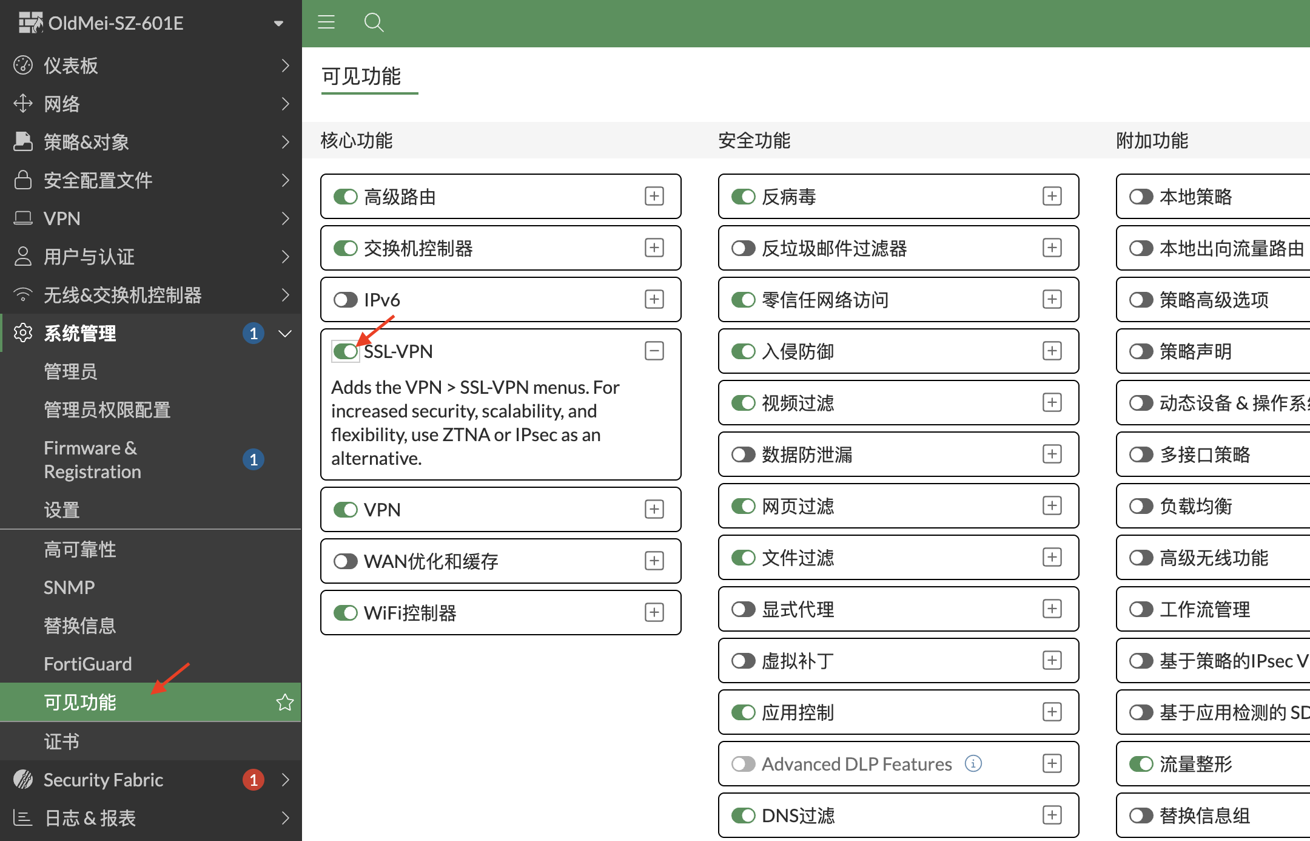This screenshot has width=1310, height=841.
Task: Click the info icon beside Advanced DLP Features
Action: [973, 763]
